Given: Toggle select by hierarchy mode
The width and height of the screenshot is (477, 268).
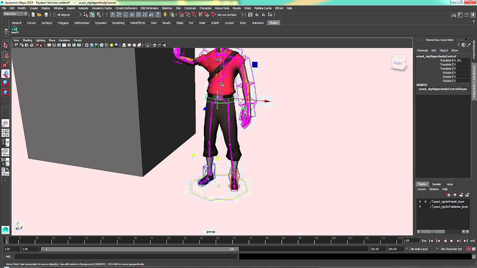Looking at the screenshot, I should [x=86, y=15].
